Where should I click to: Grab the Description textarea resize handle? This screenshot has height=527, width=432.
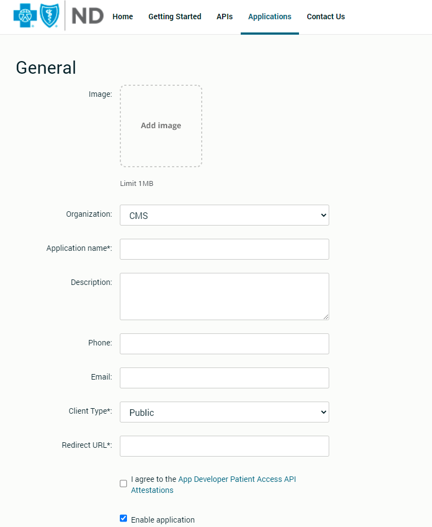(x=326, y=317)
